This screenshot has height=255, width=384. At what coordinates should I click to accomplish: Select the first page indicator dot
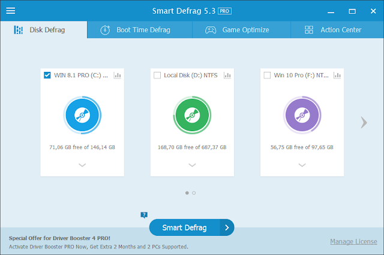(x=187, y=193)
